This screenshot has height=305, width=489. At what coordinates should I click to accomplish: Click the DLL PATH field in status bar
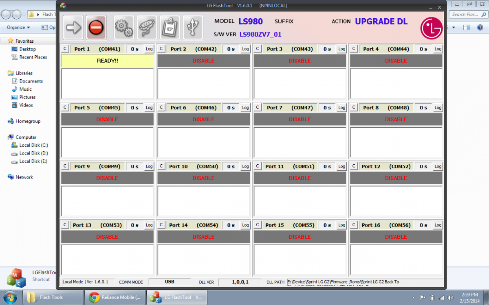click(365, 282)
